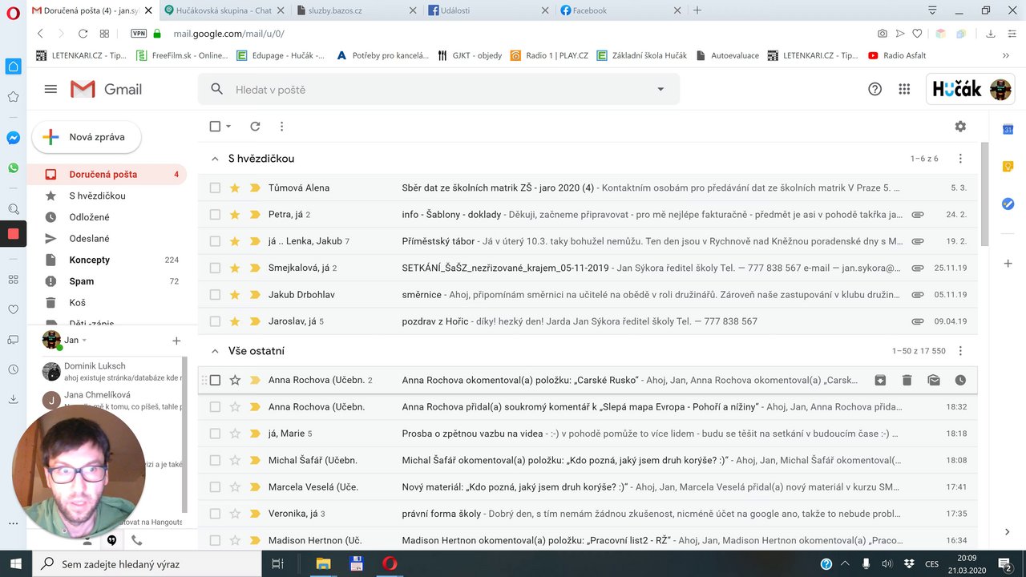Open Gmail settings gear

pos(960,126)
